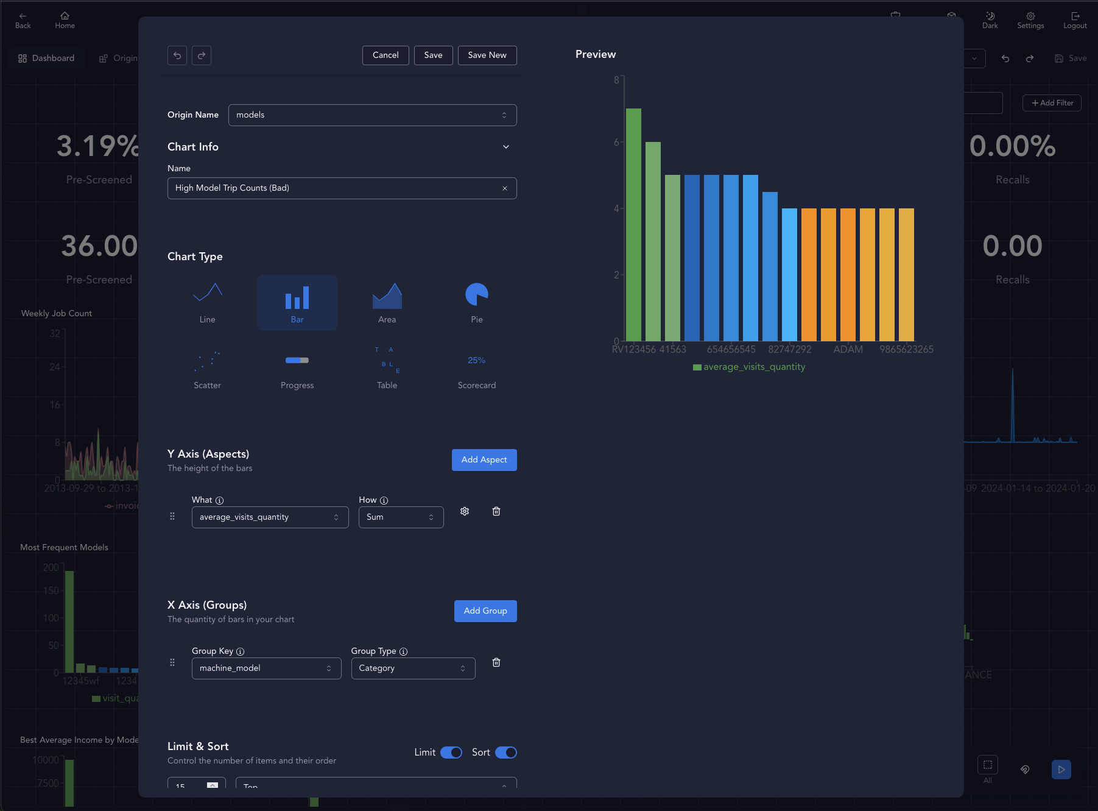1098x811 pixels.
Task: Switch to the Dashboard tab
Action: (46, 58)
